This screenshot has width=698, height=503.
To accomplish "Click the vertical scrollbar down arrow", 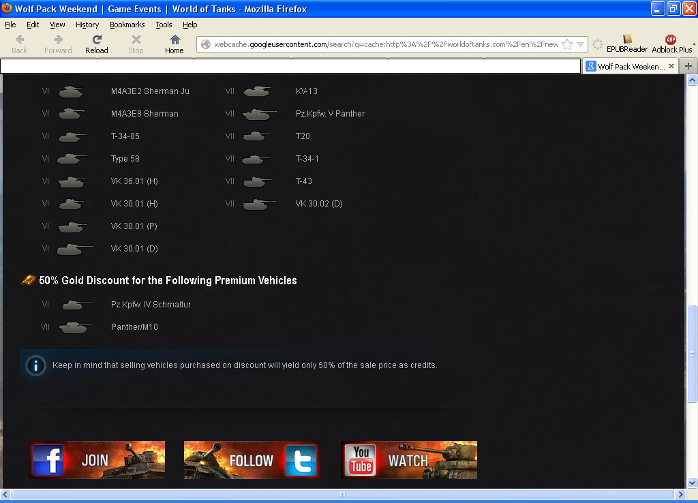I will pos(692,483).
